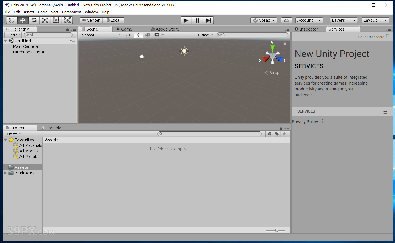Open the Help menu
Image resolution: width=395 pixels, height=243 pixels.
105,12
